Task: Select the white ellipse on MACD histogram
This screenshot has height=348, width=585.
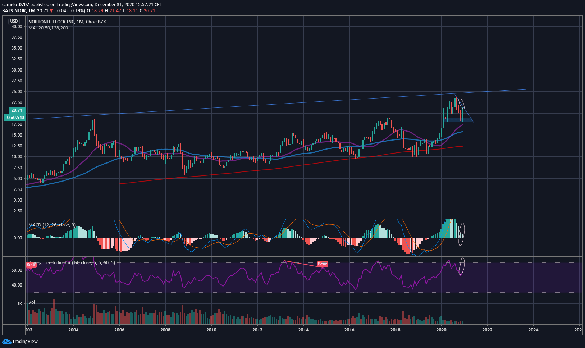Action: (461, 234)
